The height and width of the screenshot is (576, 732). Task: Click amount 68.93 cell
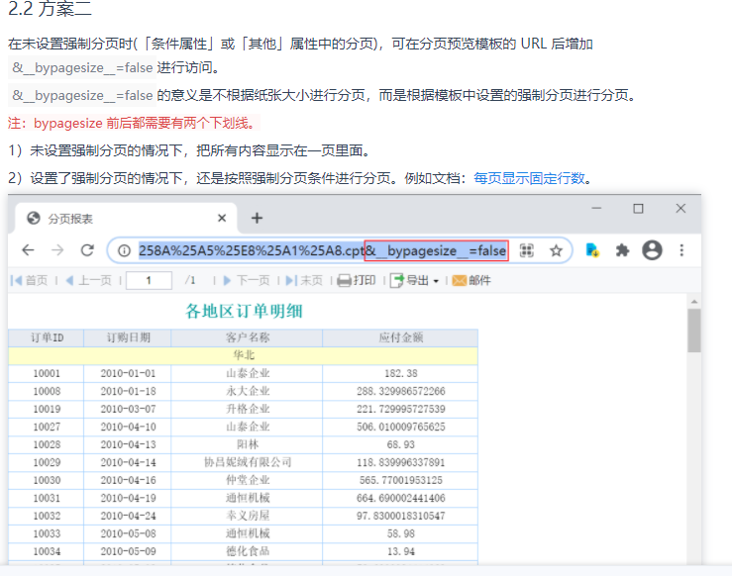pos(400,444)
